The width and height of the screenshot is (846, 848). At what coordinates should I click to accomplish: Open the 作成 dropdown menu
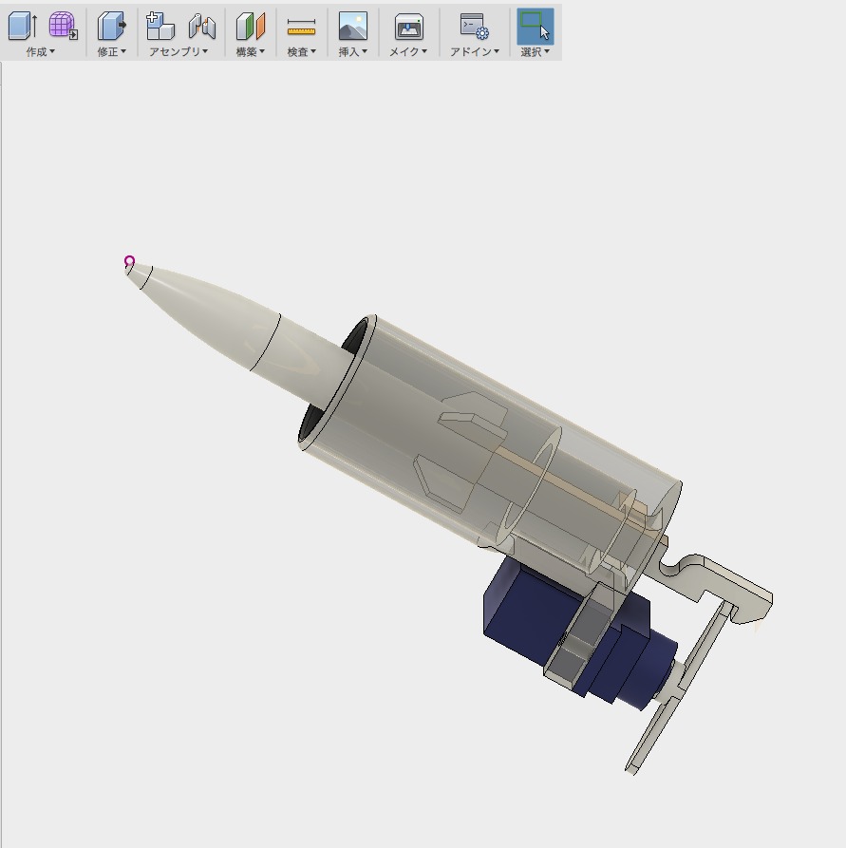click(41, 51)
